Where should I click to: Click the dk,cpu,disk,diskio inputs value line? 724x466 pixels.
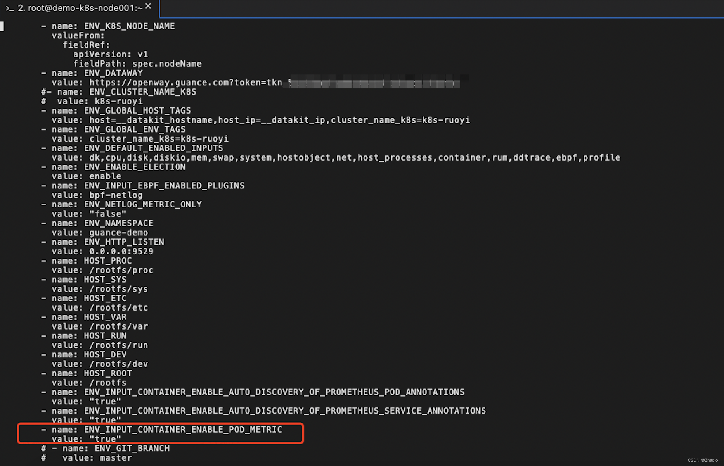tap(336, 157)
